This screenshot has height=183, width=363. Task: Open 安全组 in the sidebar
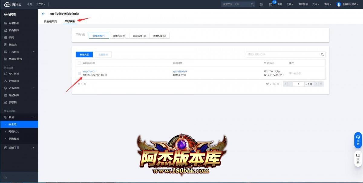[x=19, y=124]
